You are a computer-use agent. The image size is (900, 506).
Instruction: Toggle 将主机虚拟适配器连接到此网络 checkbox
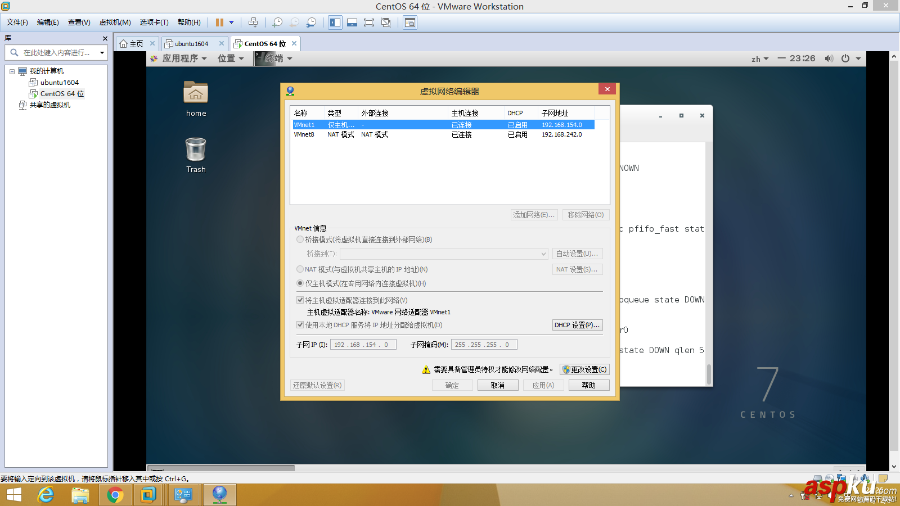(300, 300)
